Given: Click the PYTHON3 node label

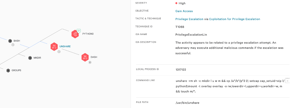Looking at the screenshot, I should [x=88, y=34].
